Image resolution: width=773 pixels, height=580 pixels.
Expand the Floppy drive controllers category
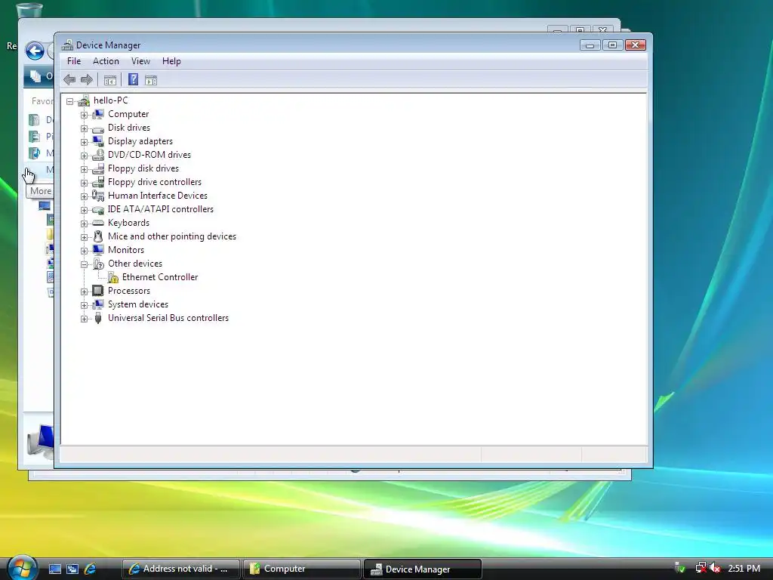[x=85, y=183]
